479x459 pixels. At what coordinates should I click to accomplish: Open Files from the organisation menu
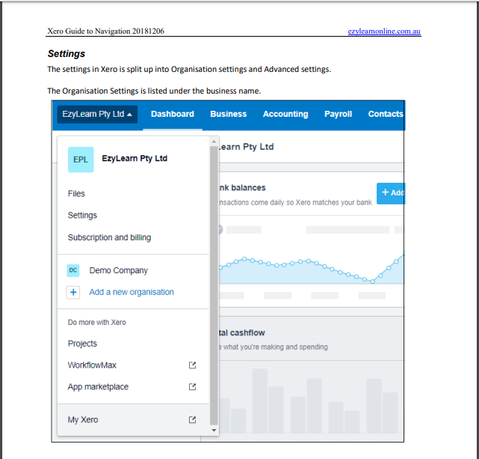(76, 194)
